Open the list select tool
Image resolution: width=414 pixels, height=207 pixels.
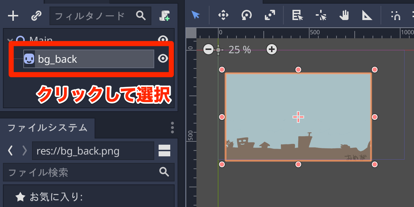pyautogui.click(x=298, y=15)
